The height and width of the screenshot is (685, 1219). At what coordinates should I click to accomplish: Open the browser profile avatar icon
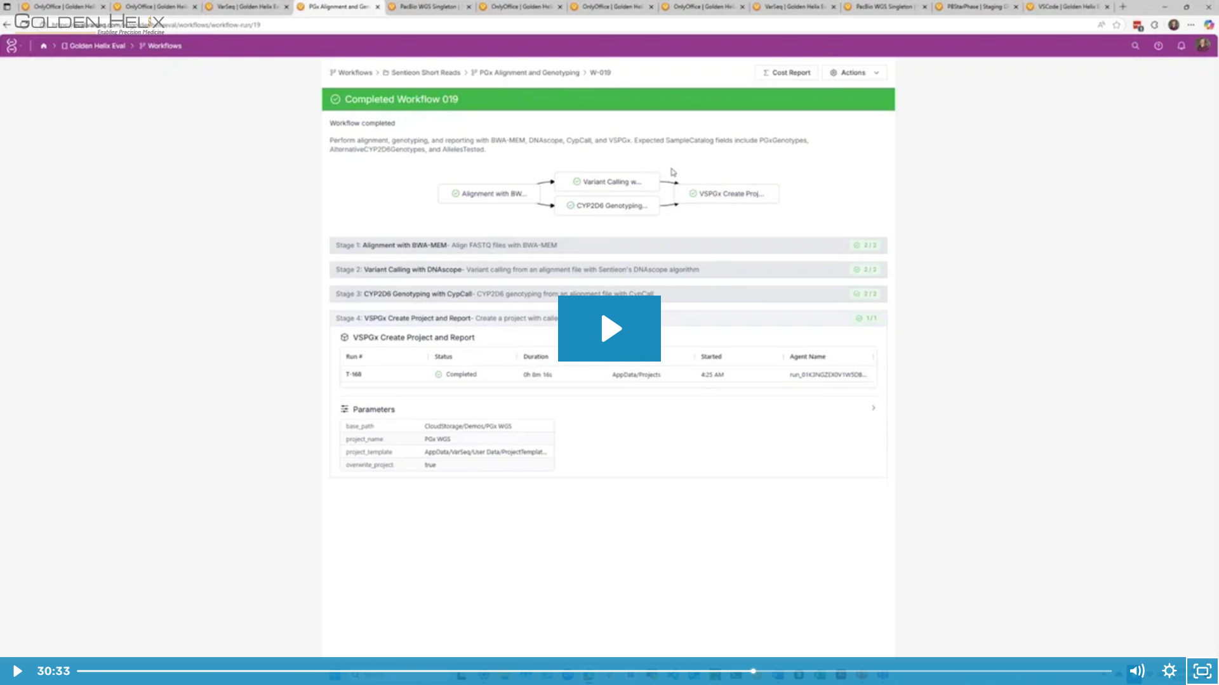1174,25
